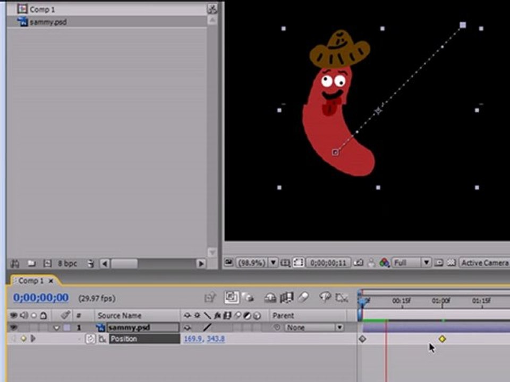Click the Quality slash column header icon
Viewport: 510px width, 382px height.
(x=207, y=315)
